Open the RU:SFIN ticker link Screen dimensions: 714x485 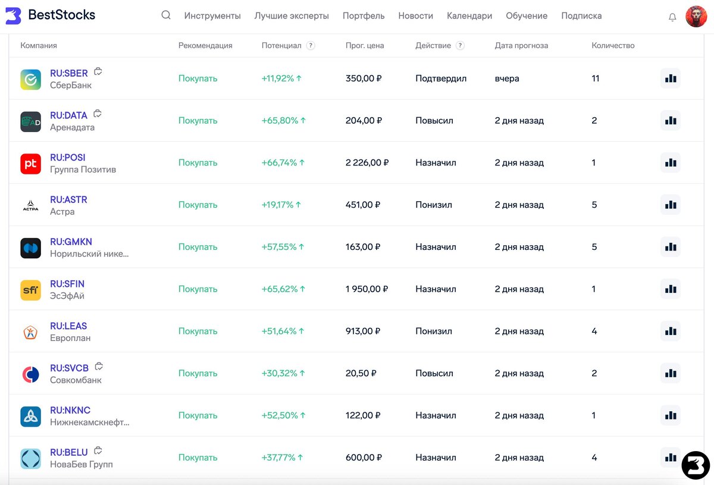[67, 284]
